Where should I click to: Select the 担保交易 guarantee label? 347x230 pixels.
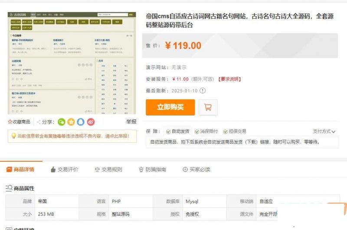(x=237, y=131)
